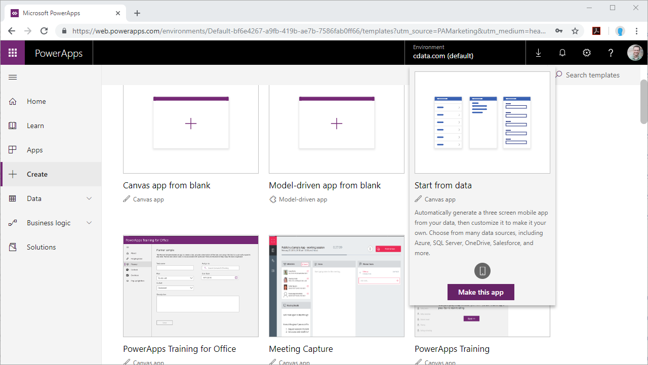This screenshot has height=365, width=648.
Task: Open the user profile avatar
Action: 635,53
